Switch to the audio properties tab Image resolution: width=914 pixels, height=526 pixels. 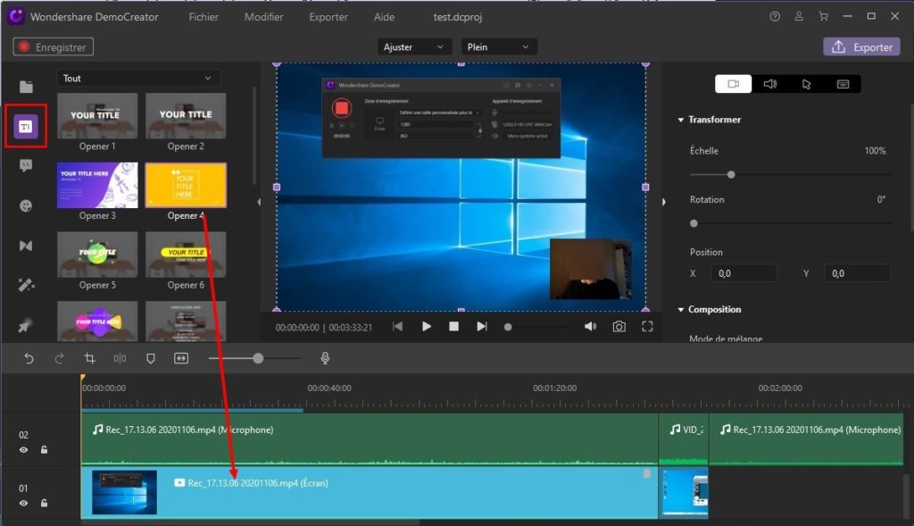[x=770, y=84]
